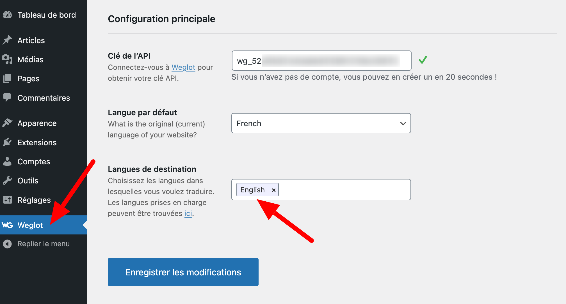Click the Weglot WG icon in sidebar
566x304 pixels.
[8, 225]
